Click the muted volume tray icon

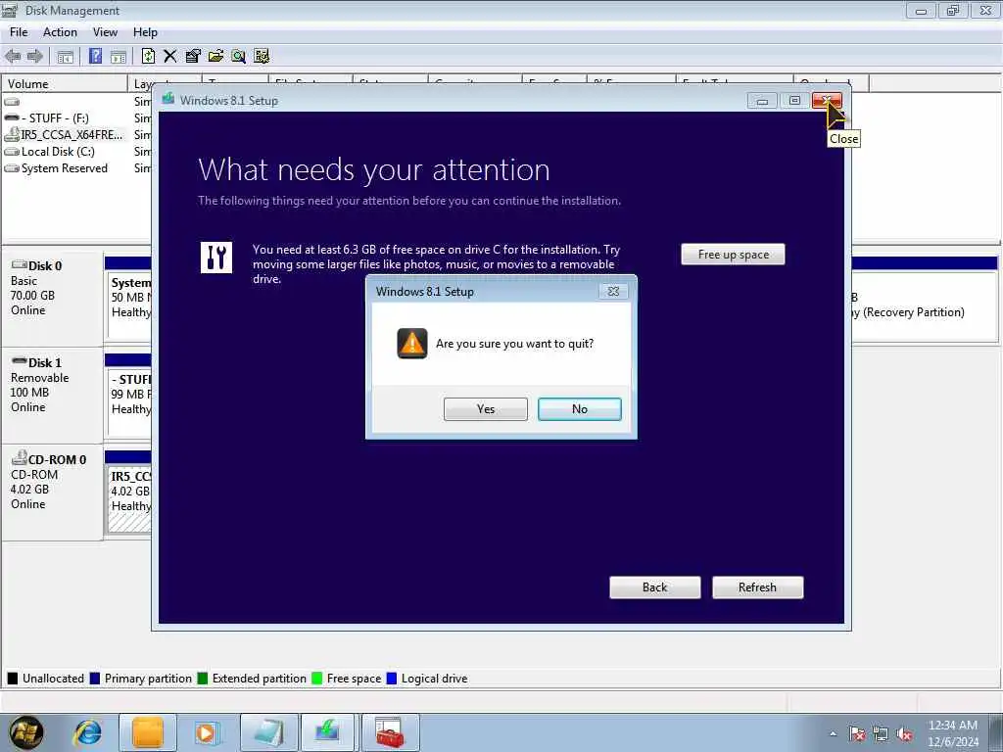[x=904, y=734]
